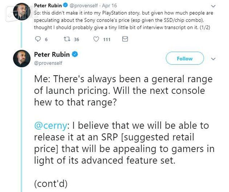Retweet the top Peter Rubin tweet
This screenshot has width=229, height=192.
[69, 39]
